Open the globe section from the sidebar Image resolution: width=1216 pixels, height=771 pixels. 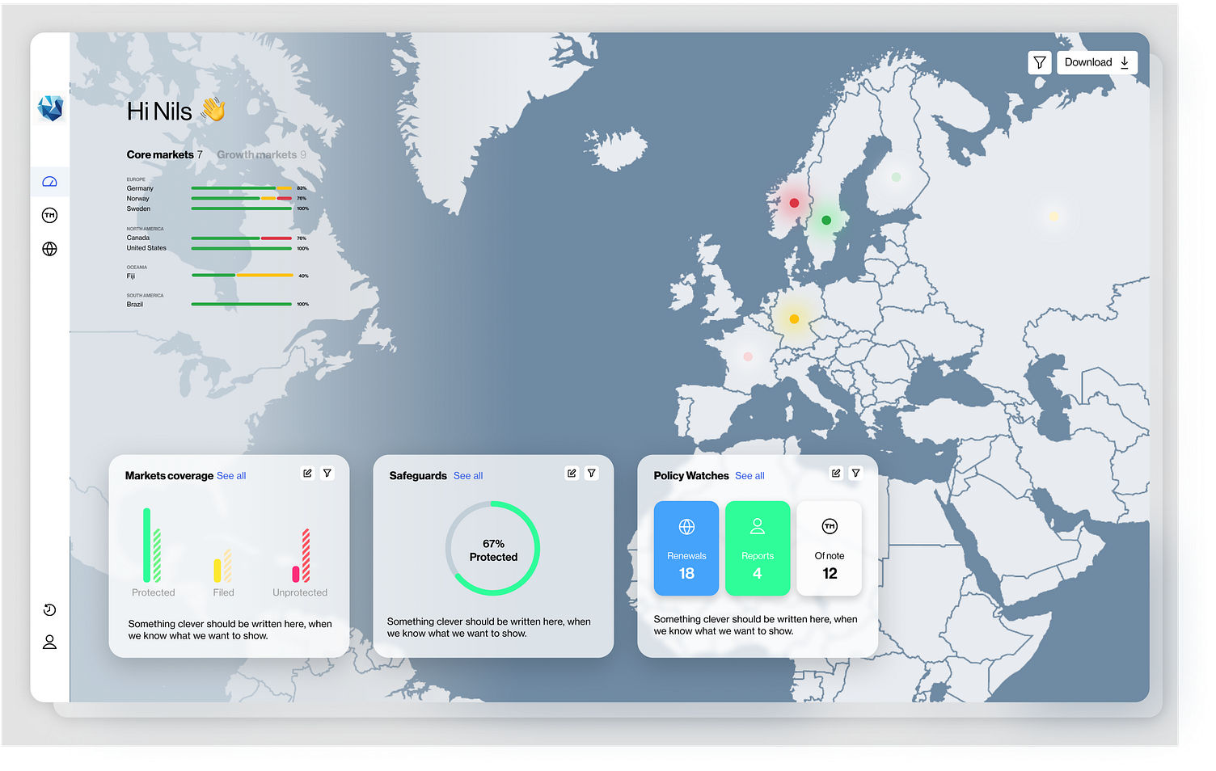pos(49,249)
